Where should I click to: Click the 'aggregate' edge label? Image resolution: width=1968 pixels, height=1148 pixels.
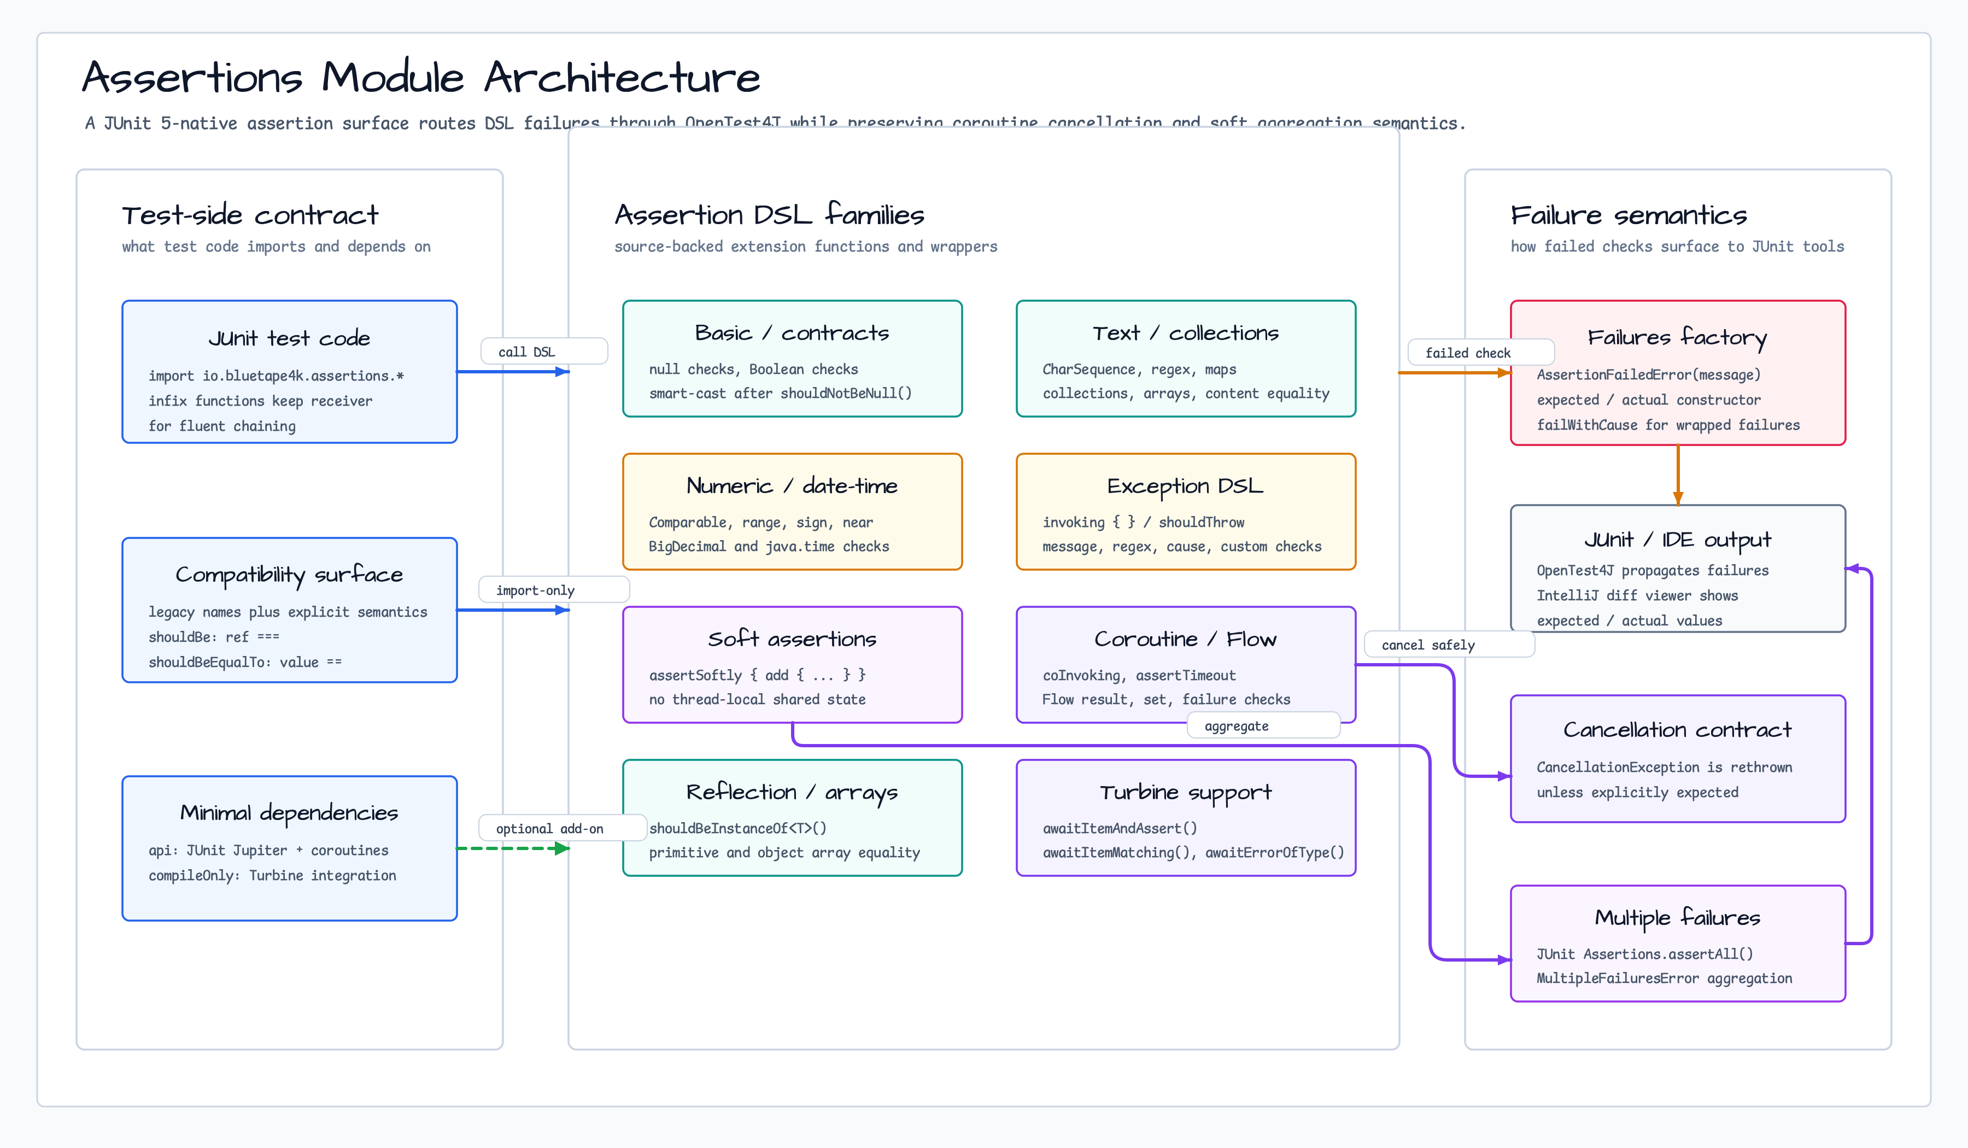1263,725
